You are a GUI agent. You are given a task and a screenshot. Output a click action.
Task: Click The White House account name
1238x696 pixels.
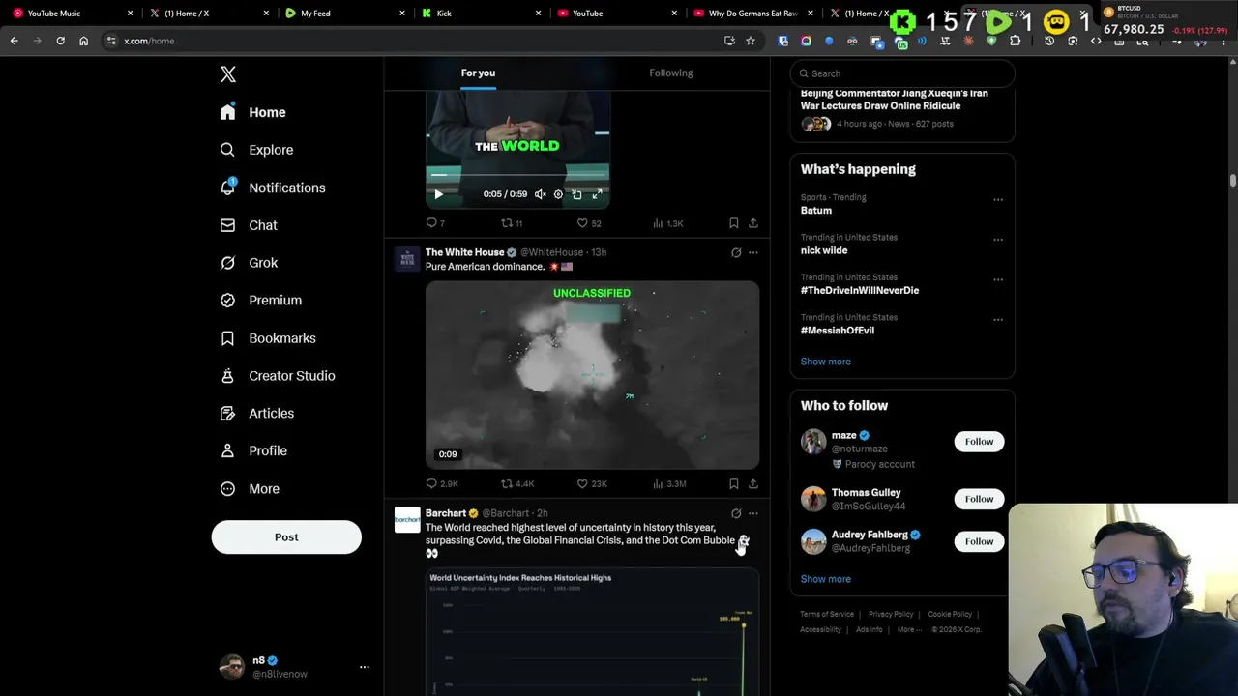465,252
